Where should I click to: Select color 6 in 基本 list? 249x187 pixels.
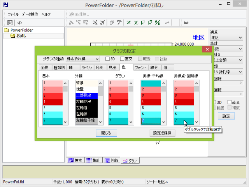[53, 114]
